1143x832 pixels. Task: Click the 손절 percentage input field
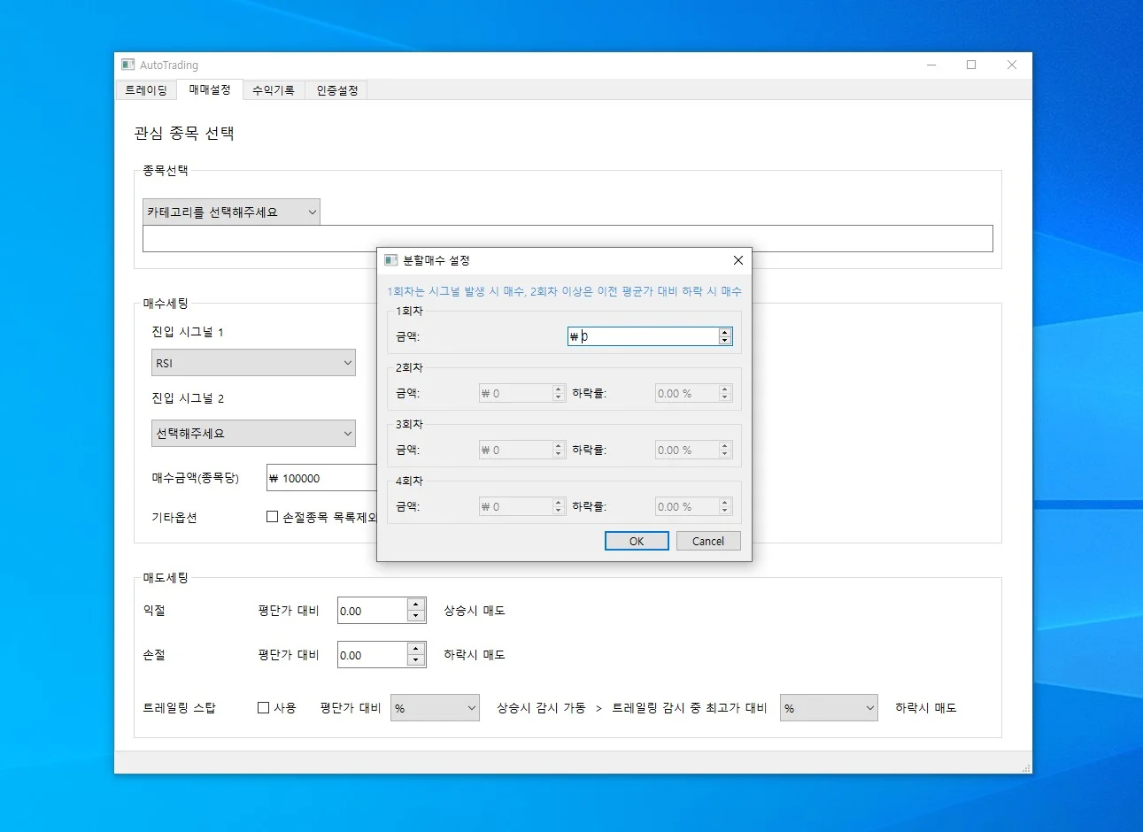click(x=373, y=655)
